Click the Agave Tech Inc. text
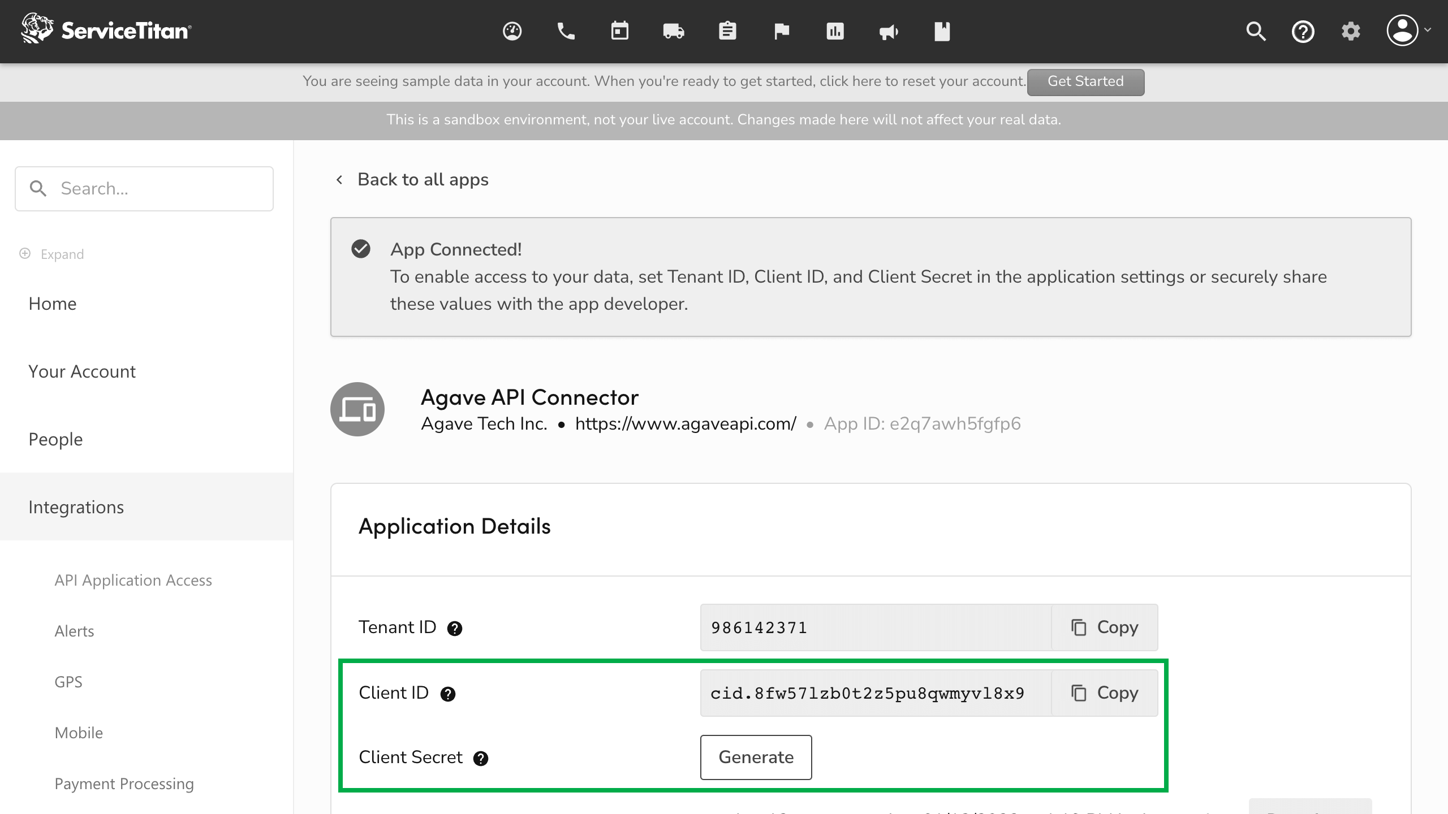Screen dimensions: 1448x814 484,423
